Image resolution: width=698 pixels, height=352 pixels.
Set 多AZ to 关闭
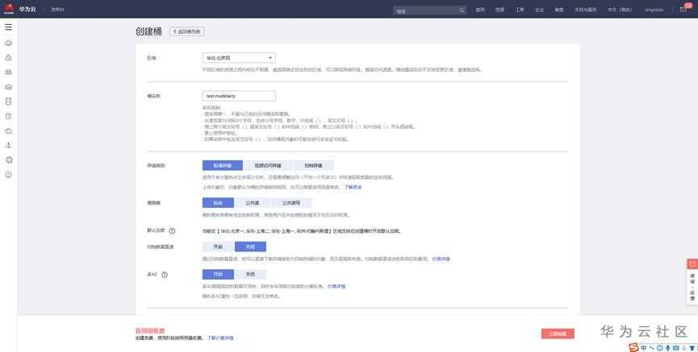pyautogui.click(x=250, y=274)
